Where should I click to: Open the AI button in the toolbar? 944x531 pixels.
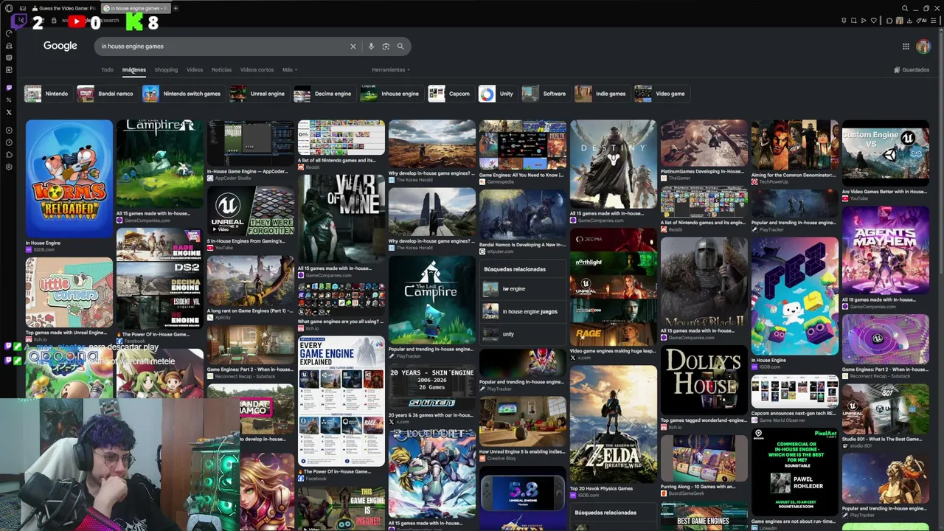(923, 21)
